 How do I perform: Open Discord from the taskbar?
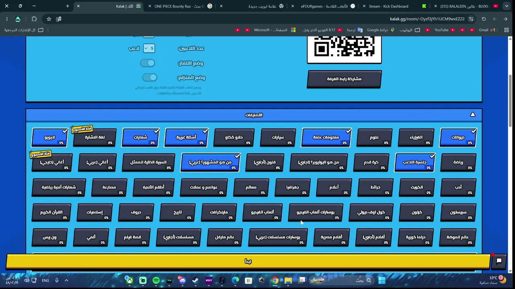point(182,281)
